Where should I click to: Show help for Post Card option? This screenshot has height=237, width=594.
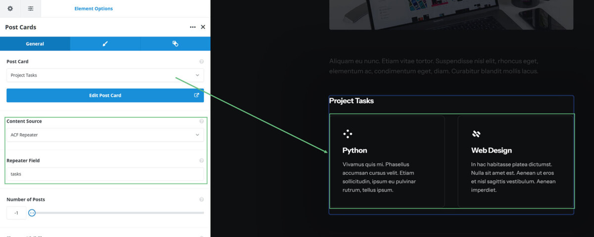[201, 62]
